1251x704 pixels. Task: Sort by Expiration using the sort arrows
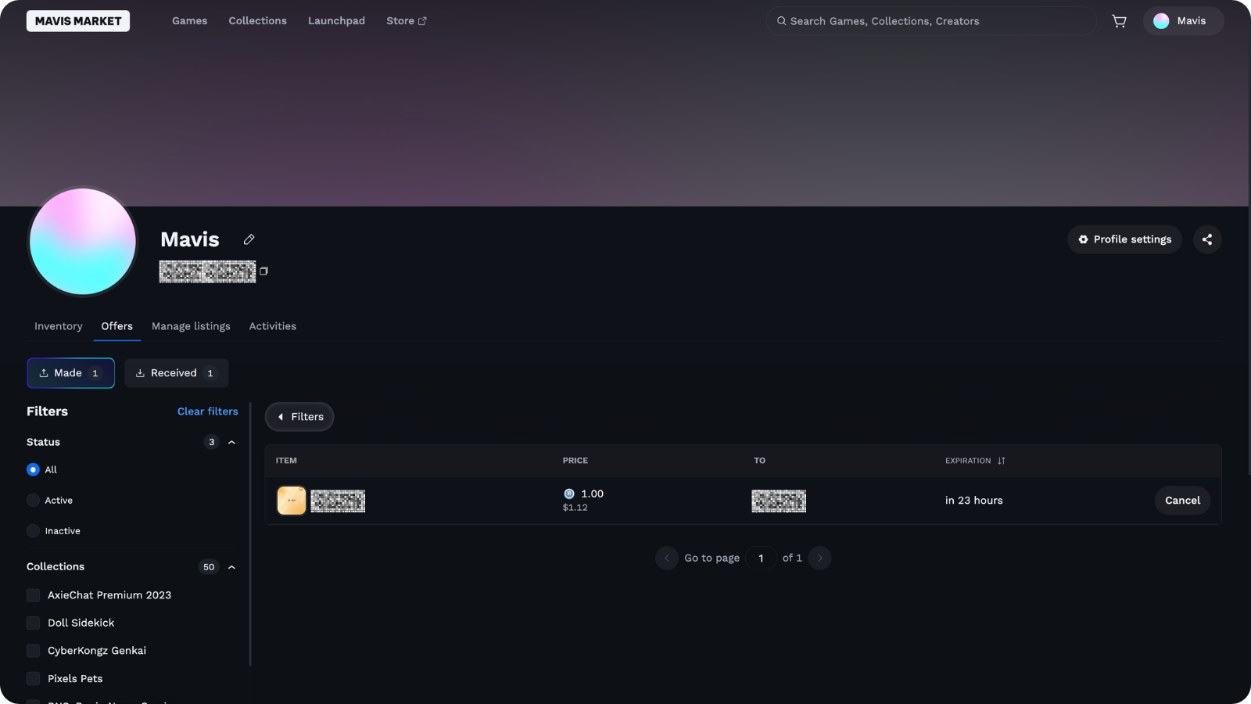pyautogui.click(x=1001, y=461)
